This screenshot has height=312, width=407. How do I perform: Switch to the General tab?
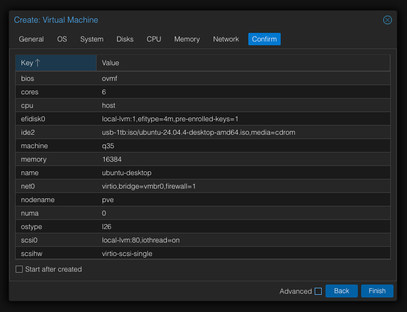coord(31,39)
